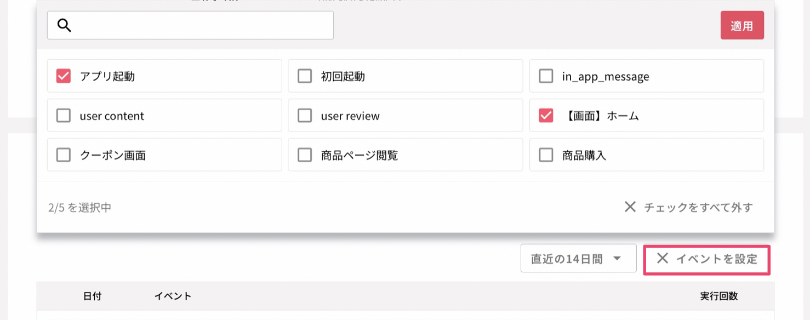Enable the in_app_message checkbox

coord(546,76)
